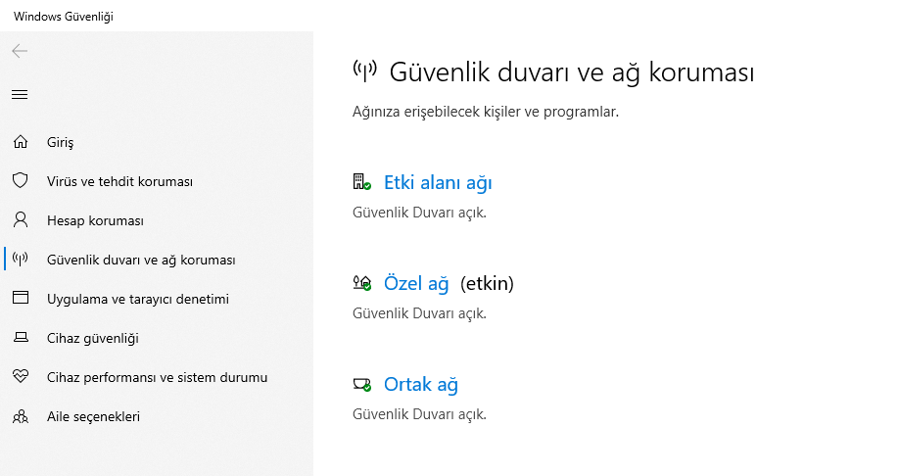Click the Cihaz güvenliği laptop icon
This screenshot has height=476, width=899.
(x=20, y=338)
